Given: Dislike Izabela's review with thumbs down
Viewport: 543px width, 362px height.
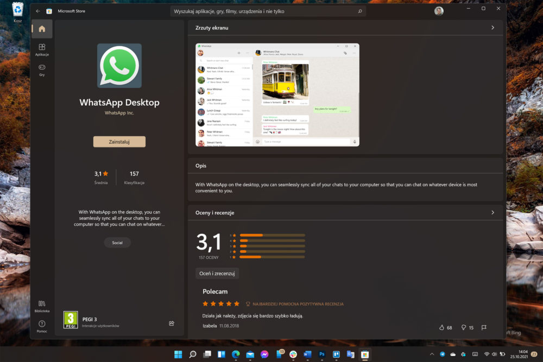Looking at the screenshot, I should [463, 327].
